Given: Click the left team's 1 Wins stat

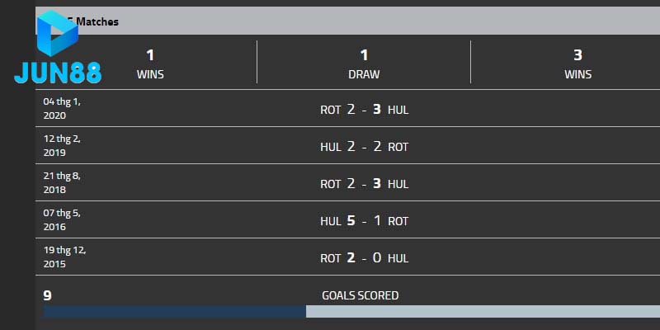Looking at the screenshot, I should 150,64.
